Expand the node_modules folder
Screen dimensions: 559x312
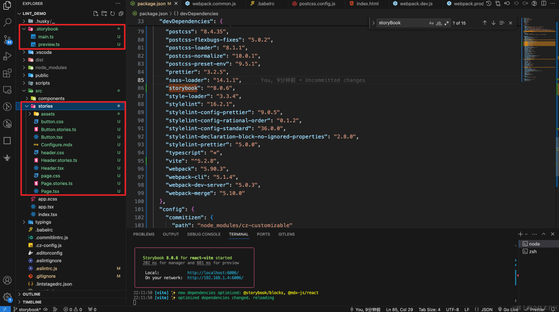[24, 67]
